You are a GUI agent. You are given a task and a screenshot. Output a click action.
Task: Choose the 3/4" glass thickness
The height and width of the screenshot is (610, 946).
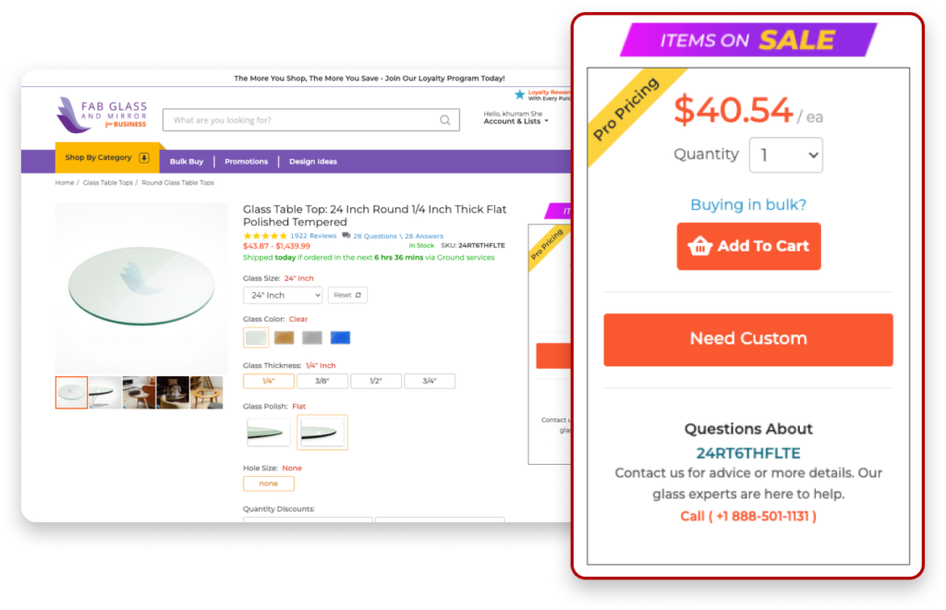(x=430, y=382)
